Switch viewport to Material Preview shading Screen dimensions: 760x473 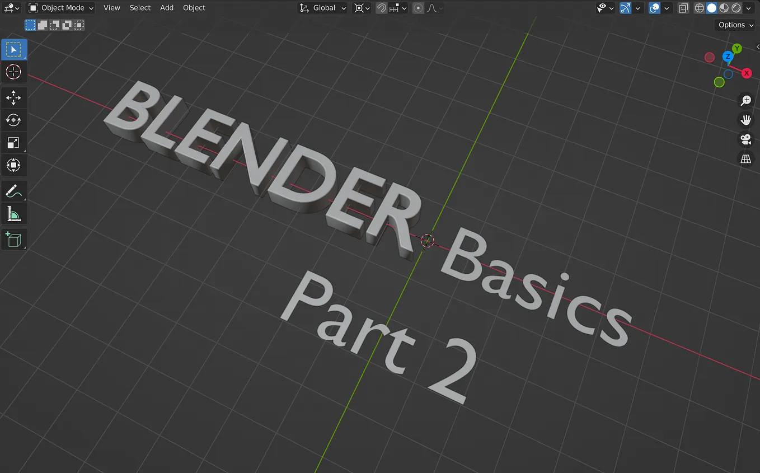tap(724, 8)
